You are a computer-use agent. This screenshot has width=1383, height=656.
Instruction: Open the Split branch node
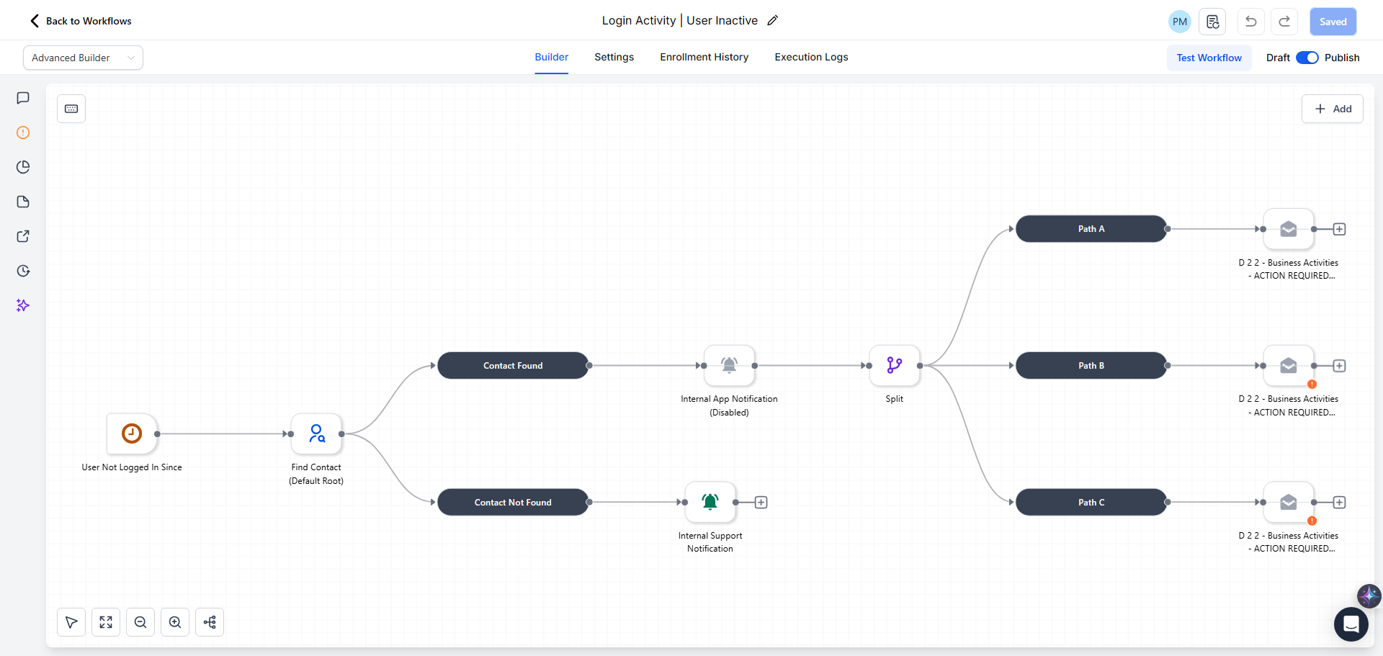pyautogui.click(x=895, y=365)
